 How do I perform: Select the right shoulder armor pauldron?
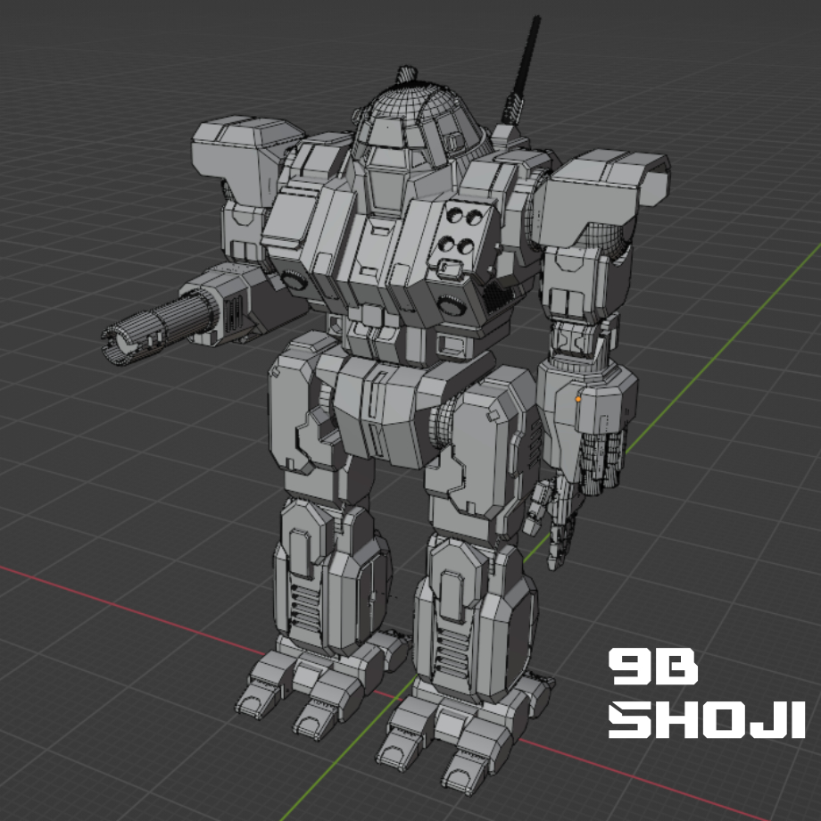(593, 192)
